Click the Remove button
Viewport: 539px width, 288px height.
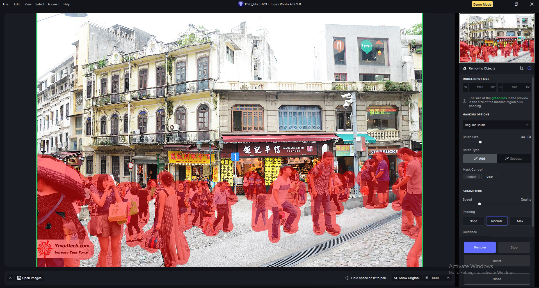[480, 247]
